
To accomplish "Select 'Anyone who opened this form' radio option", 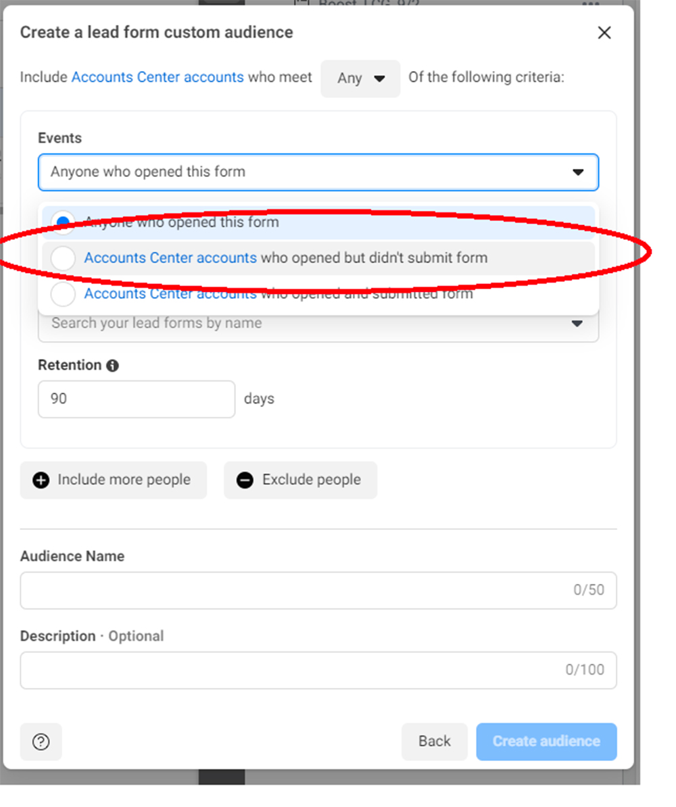I will pyautogui.click(x=63, y=223).
